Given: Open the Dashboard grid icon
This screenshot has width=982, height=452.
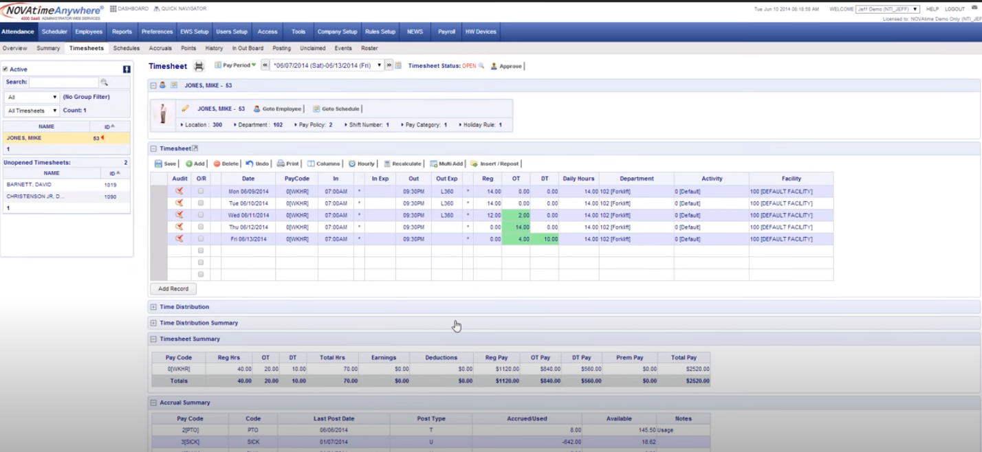Looking at the screenshot, I should click(113, 9).
